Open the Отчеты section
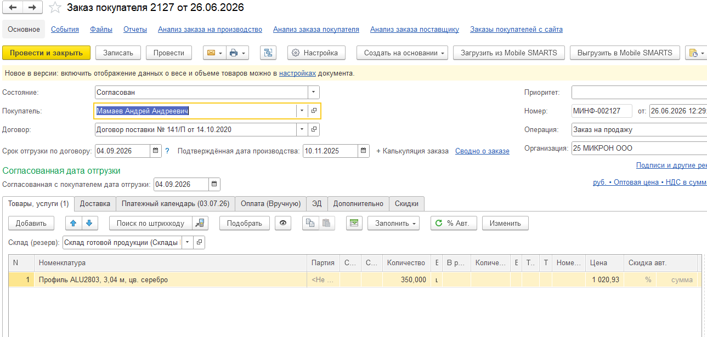The image size is (707, 337). pos(135,30)
